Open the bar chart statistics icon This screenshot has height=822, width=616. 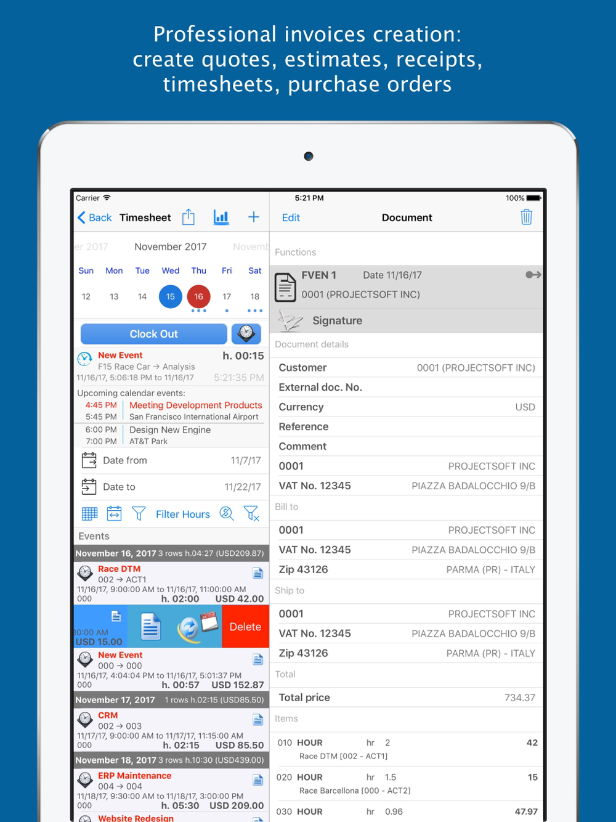tap(221, 217)
